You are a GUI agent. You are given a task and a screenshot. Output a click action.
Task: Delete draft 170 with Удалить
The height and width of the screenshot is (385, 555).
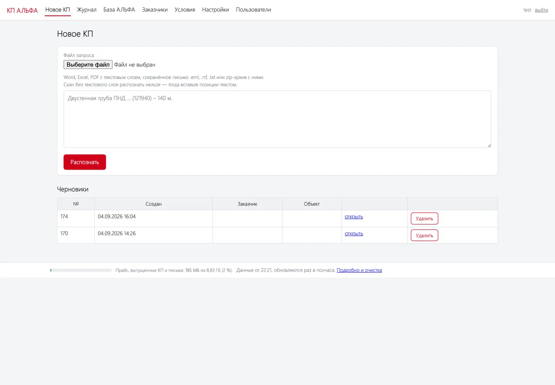424,236
